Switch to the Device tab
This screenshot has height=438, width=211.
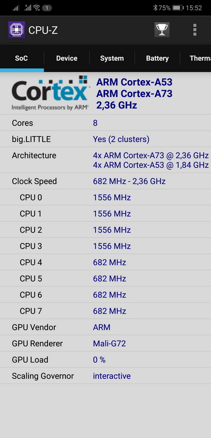(x=66, y=59)
